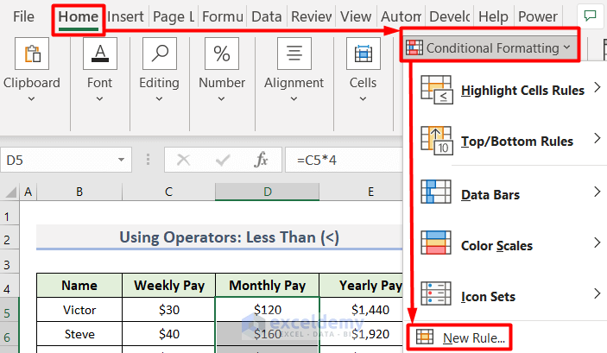This screenshot has width=607, height=353.
Task: Select New Rule... menu option text
Action: 474,338
